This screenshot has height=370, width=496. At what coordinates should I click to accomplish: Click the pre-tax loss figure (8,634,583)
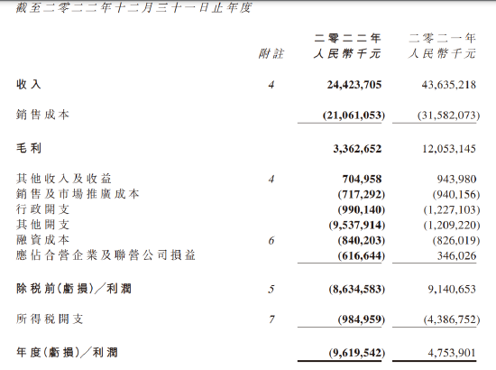[x=357, y=289]
